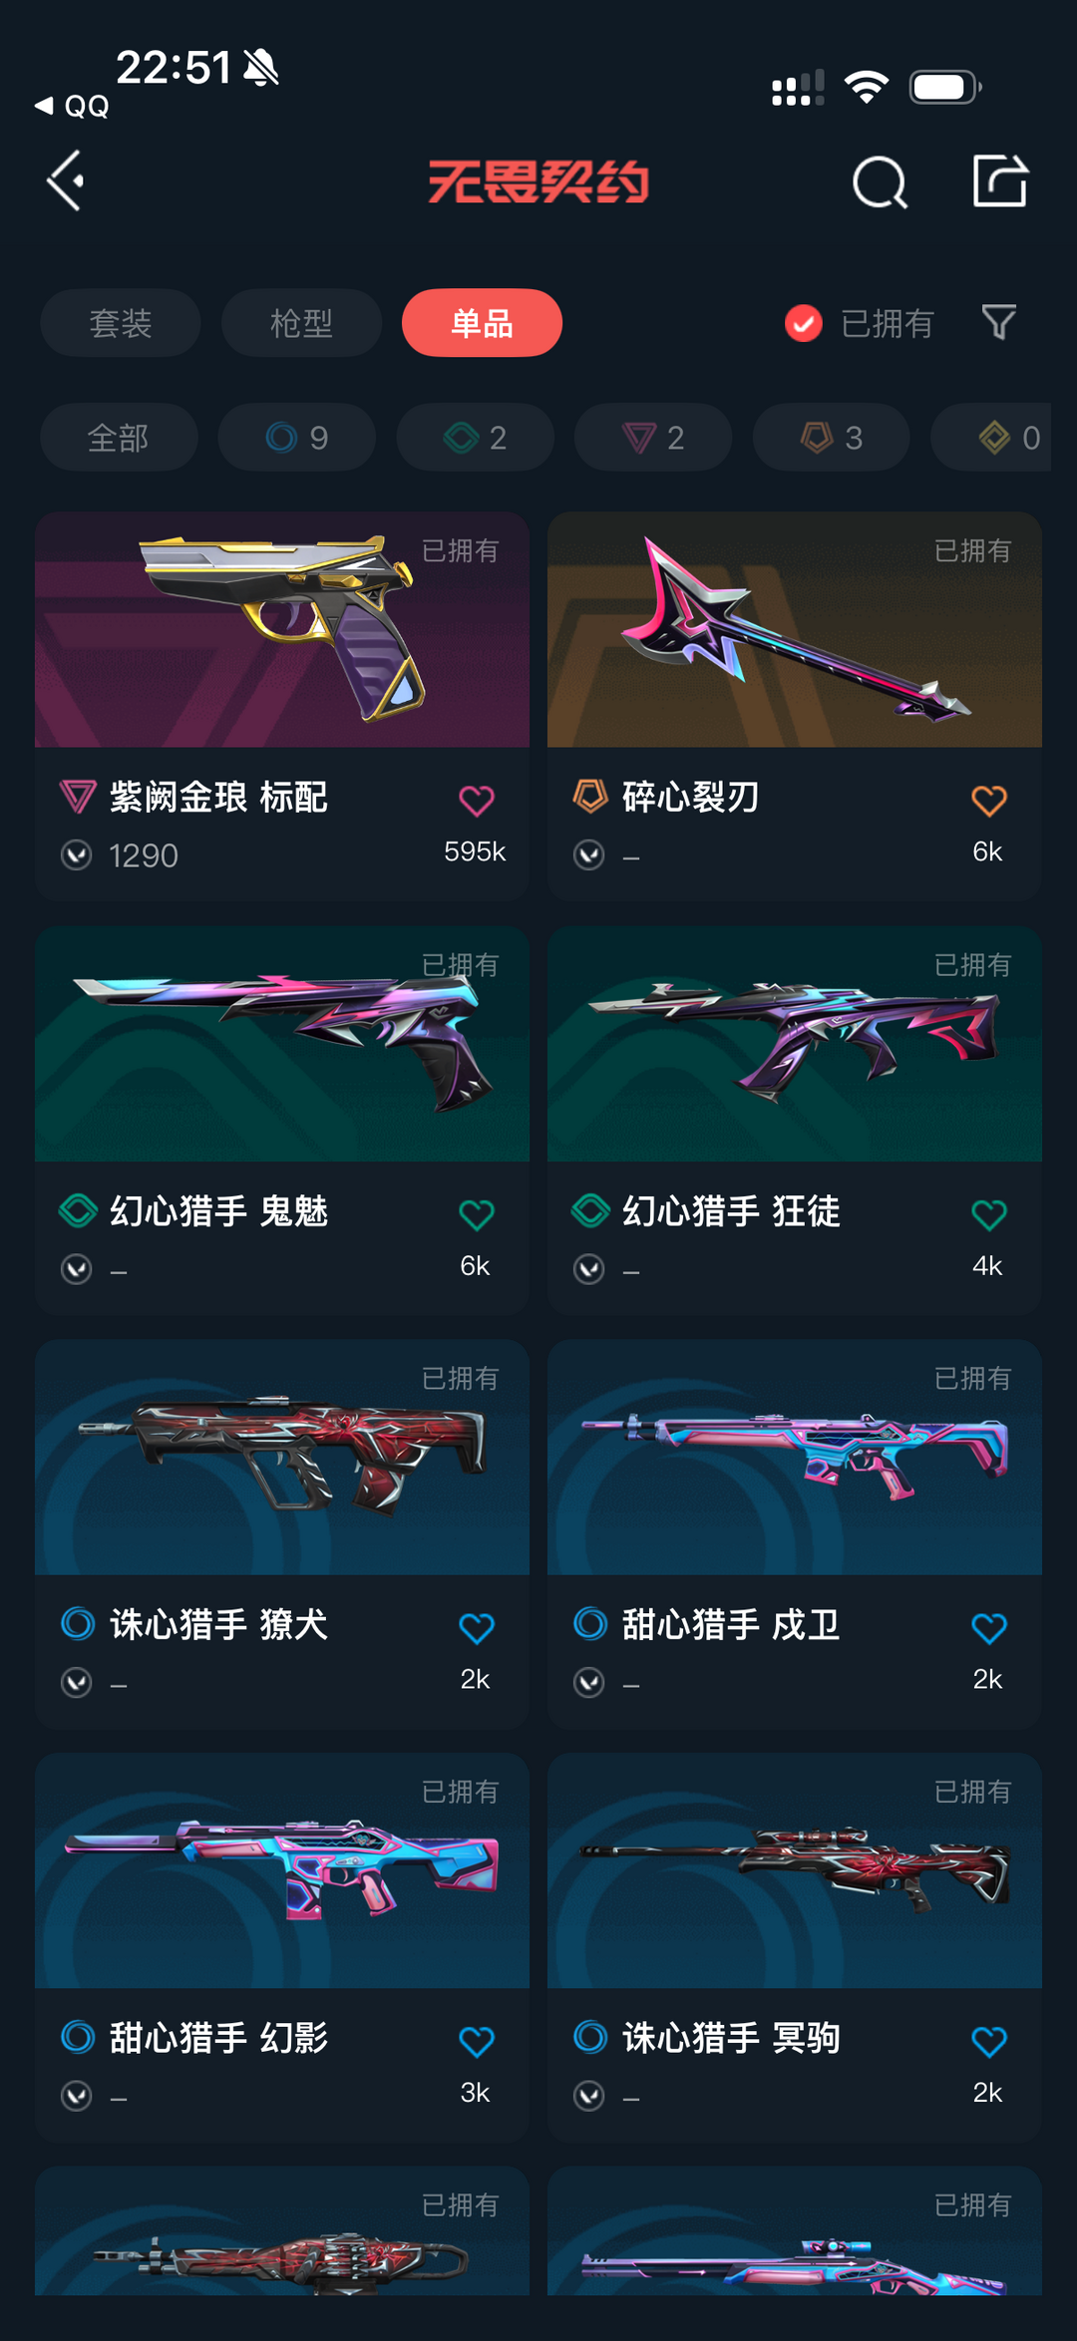The height and width of the screenshot is (2341, 1077).
Task: Tap heart icon for 幻心猎手 鬼魅
Action: pyautogui.click(x=477, y=1214)
